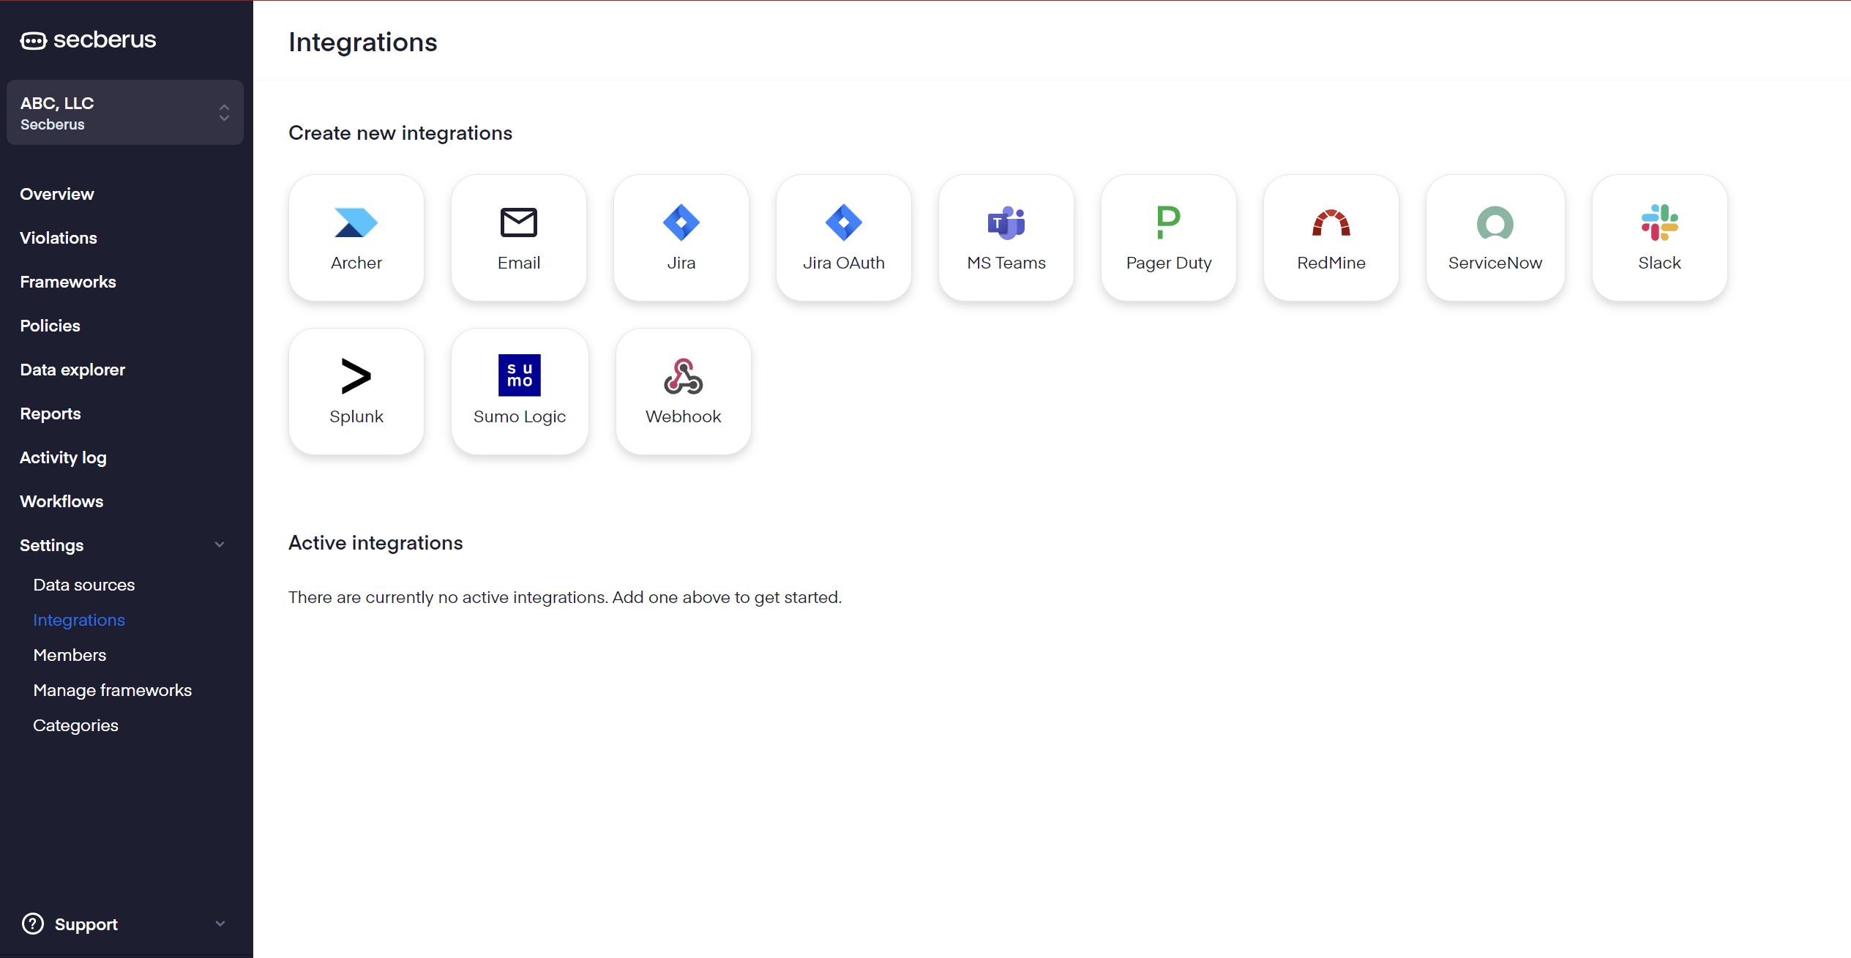1851x958 pixels.
Task: Click the Slack card label
Action: [x=1659, y=263]
